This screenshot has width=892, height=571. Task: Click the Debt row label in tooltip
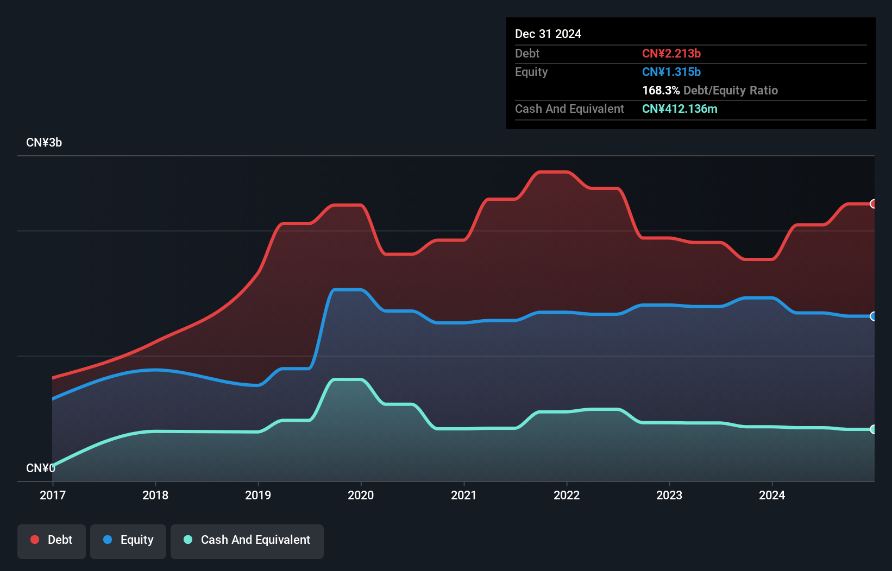tap(527, 54)
